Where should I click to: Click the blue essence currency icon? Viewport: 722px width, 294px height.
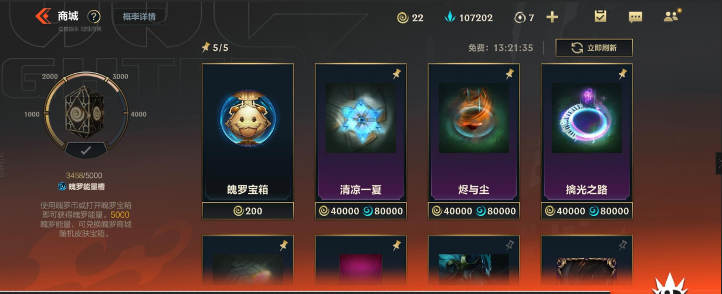point(450,18)
